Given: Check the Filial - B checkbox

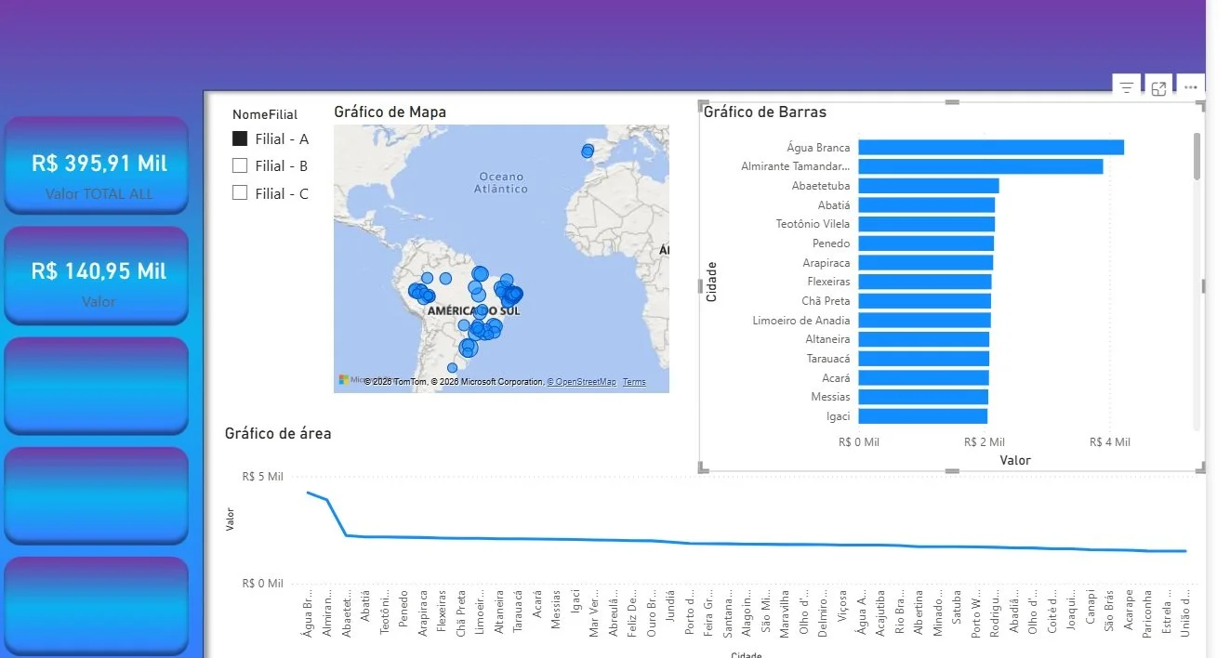Looking at the screenshot, I should pos(240,165).
